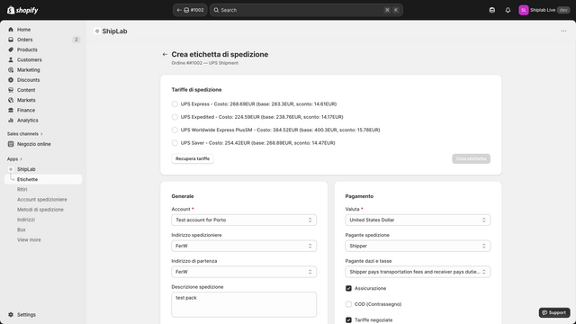Open the Indirizzo spedizioniere dropdown
The height and width of the screenshot is (324, 576).
244,246
